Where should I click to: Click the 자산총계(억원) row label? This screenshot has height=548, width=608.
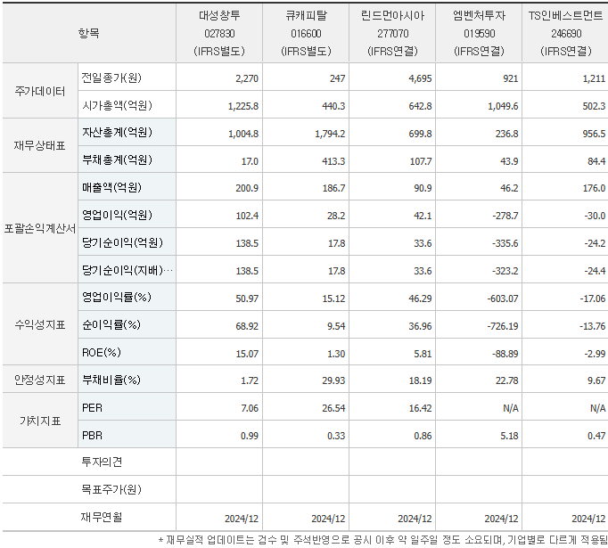(x=117, y=133)
